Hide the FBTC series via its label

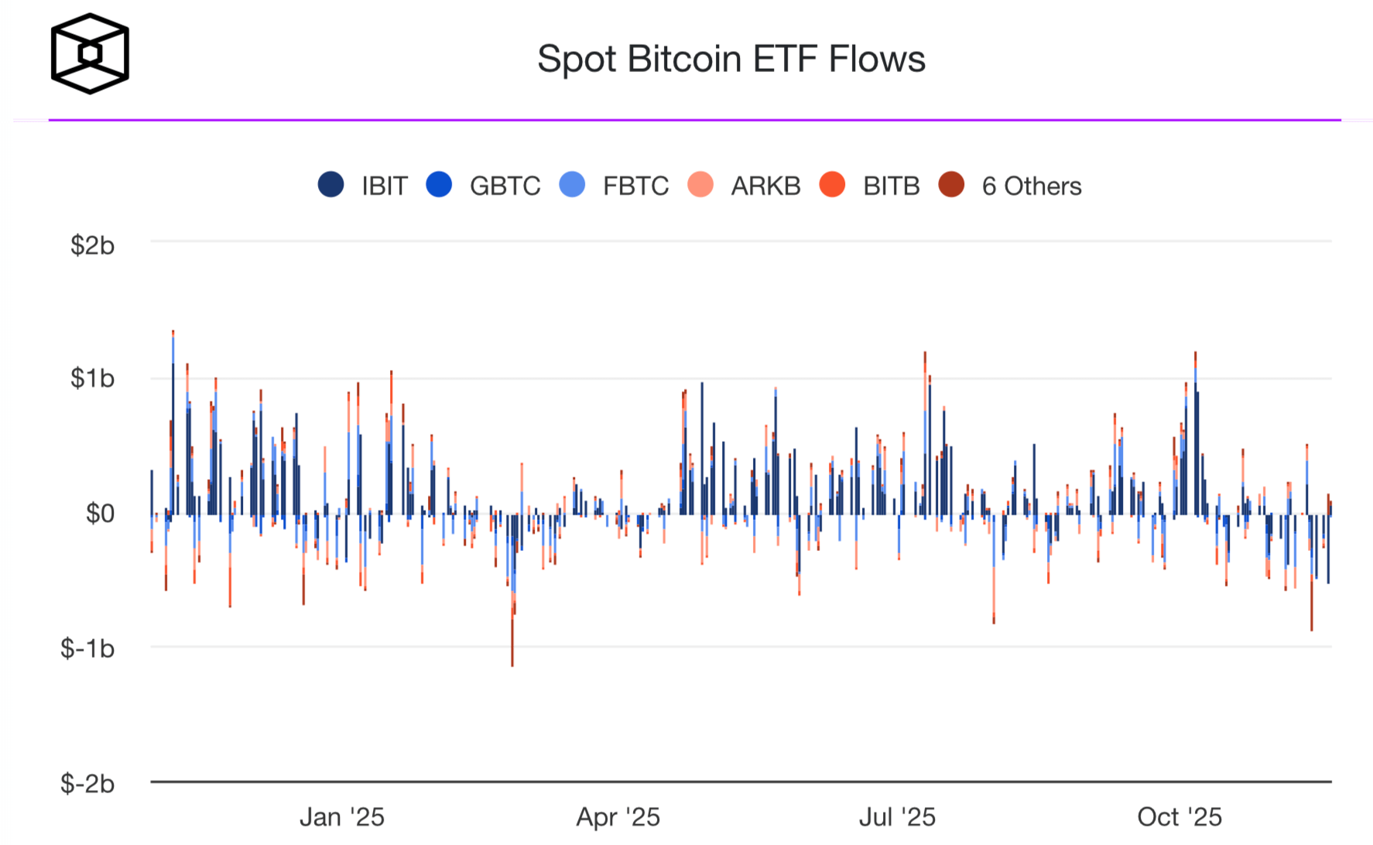635,186
